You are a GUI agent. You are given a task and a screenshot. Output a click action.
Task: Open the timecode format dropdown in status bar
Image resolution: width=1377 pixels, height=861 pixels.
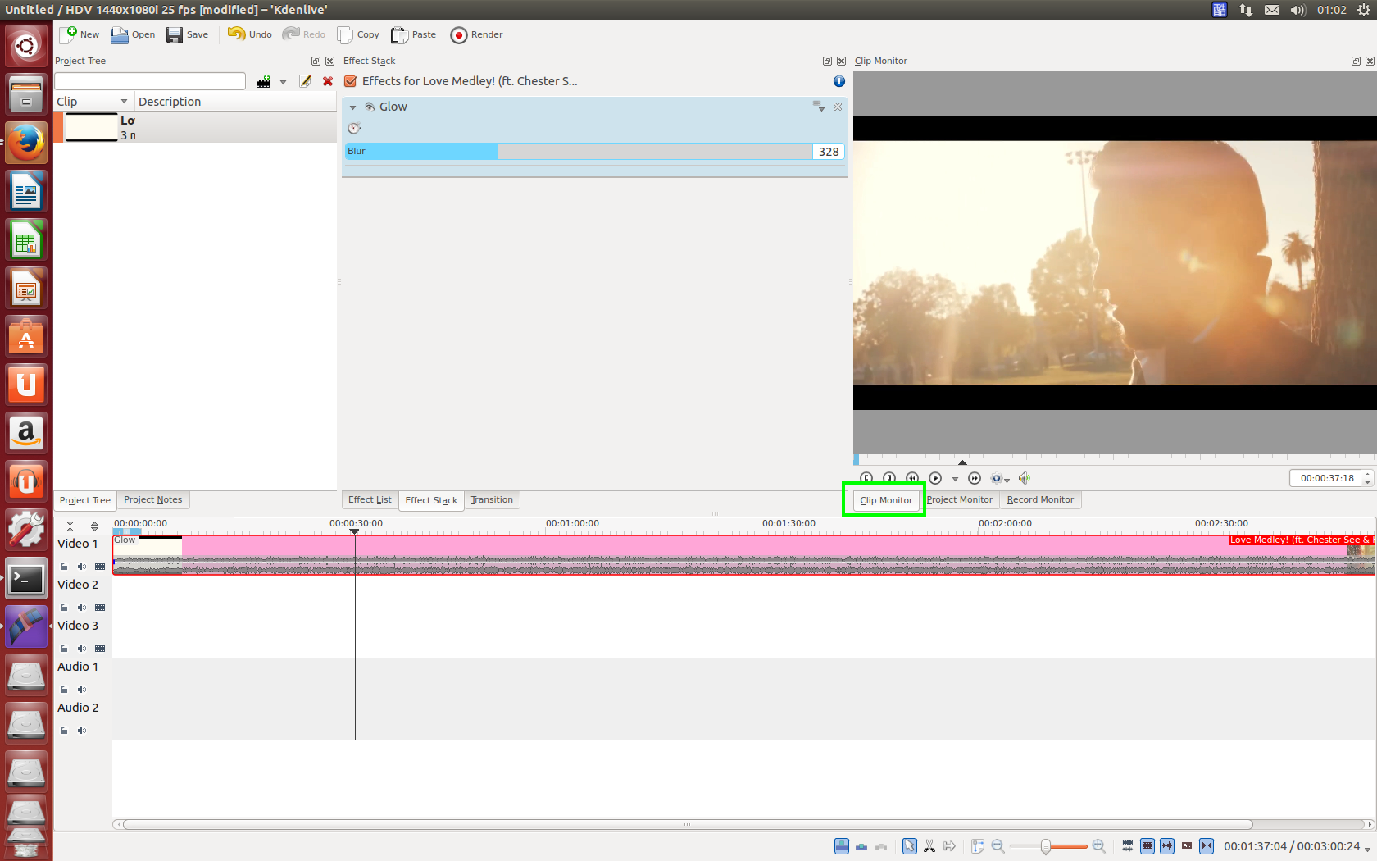tap(1367, 850)
